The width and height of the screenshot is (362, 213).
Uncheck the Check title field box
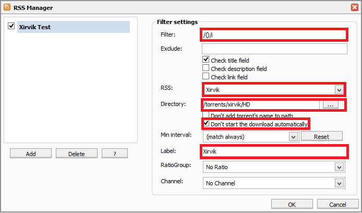[206, 60]
